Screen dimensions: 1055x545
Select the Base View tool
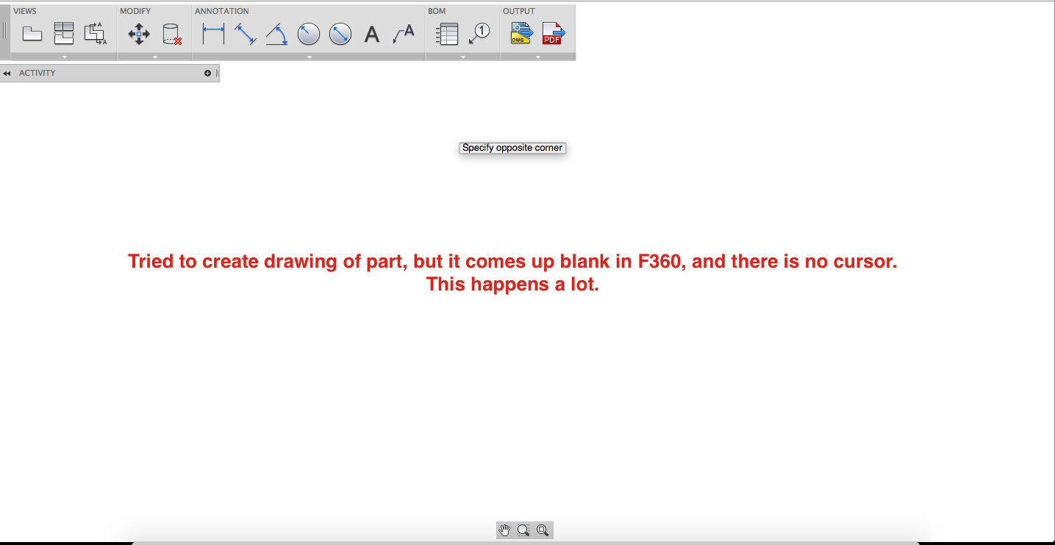pos(32,34)
